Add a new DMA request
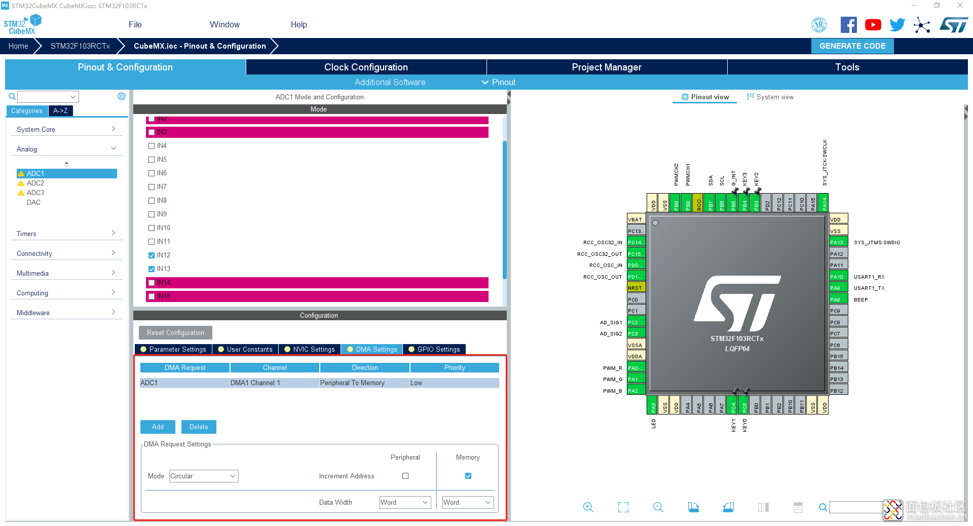Viewport: 973px width, 526px height. click(158, 427)
